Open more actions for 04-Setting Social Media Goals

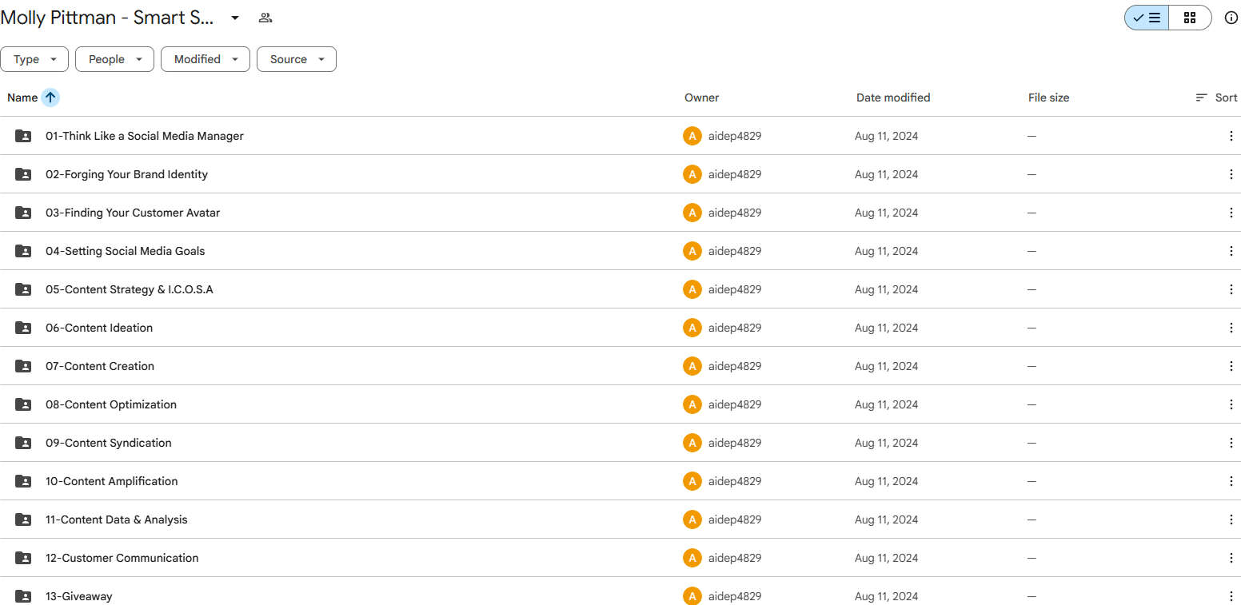pos(1231,251)
